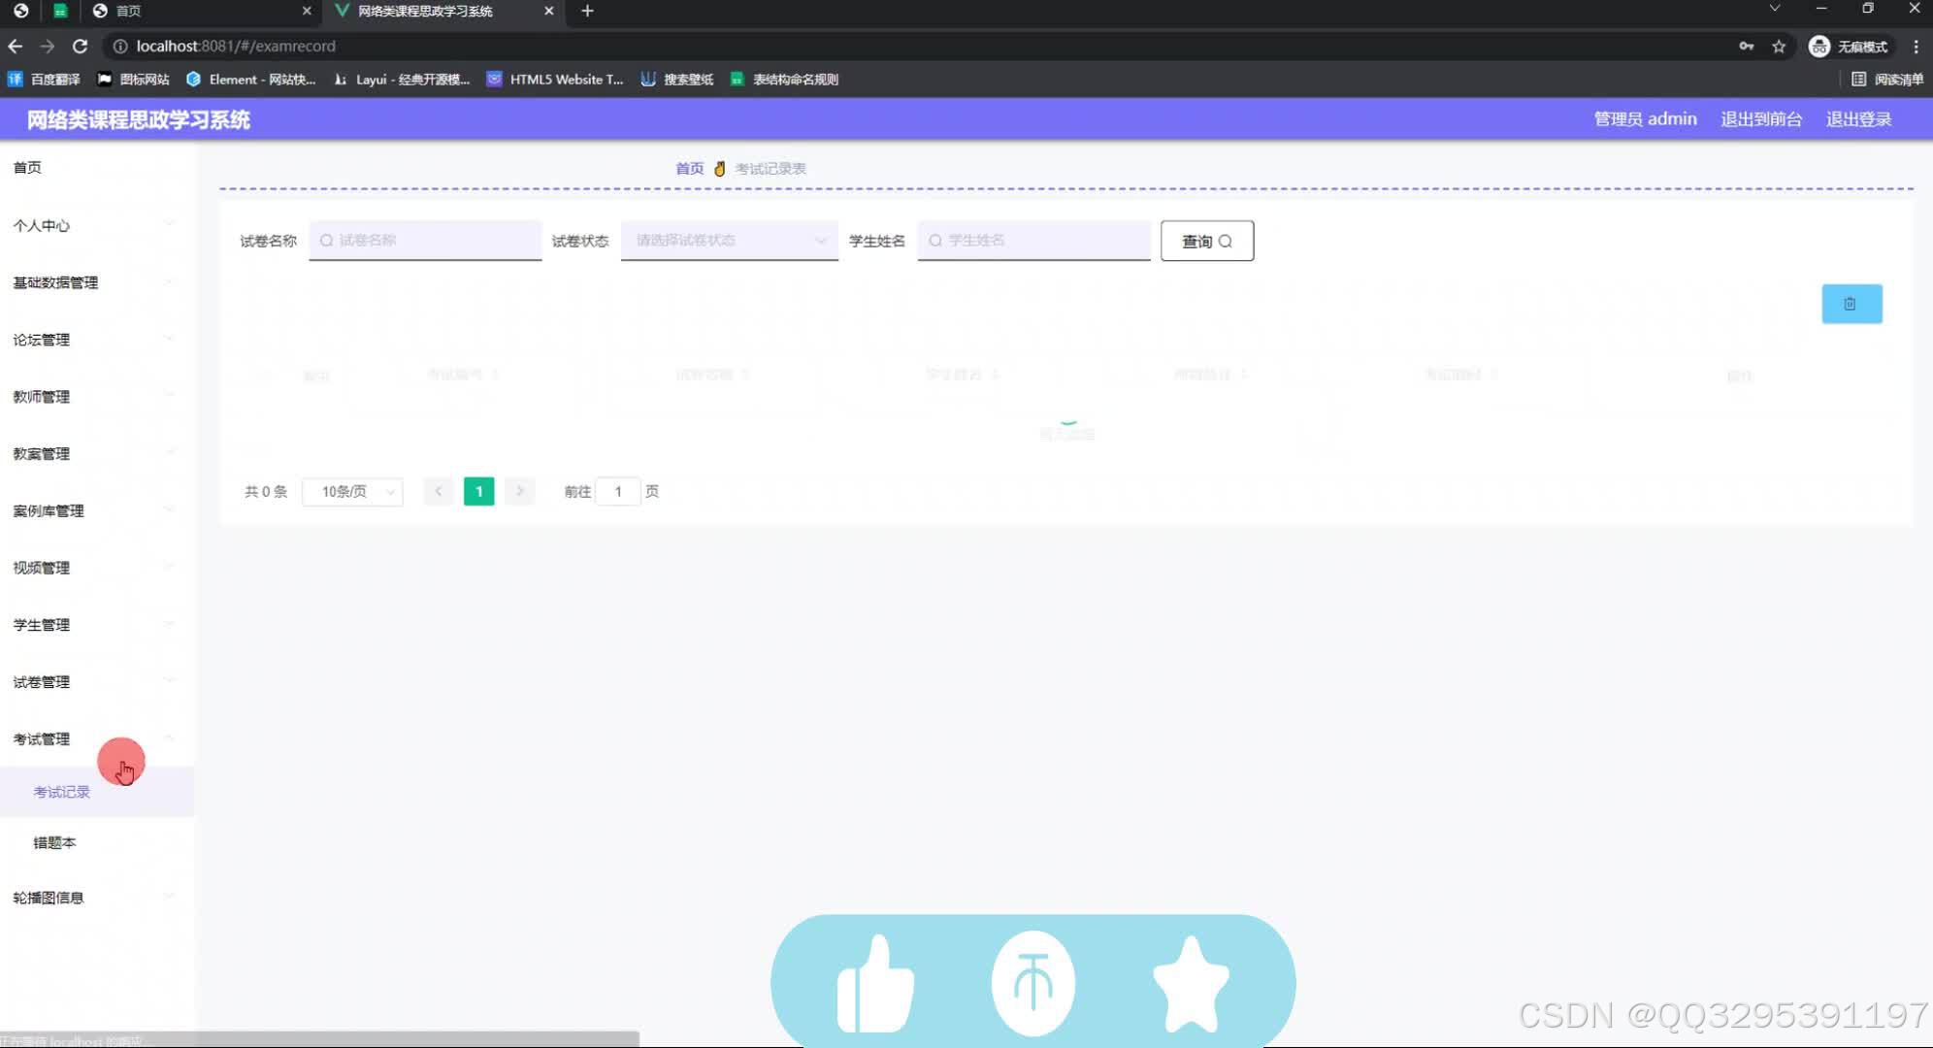Screen dimensions: 1933x1048
Task: Click the bookmark star icon
Action: coord(1779,47)
